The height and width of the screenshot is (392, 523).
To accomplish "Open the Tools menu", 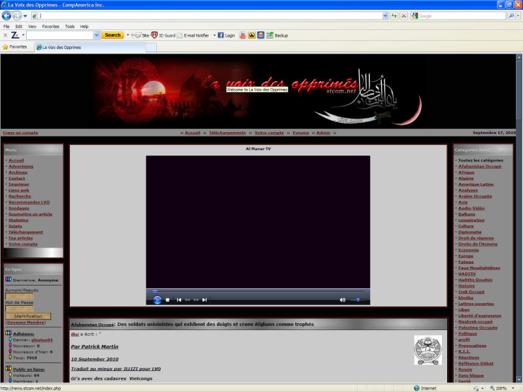I will tap(70, 26).
